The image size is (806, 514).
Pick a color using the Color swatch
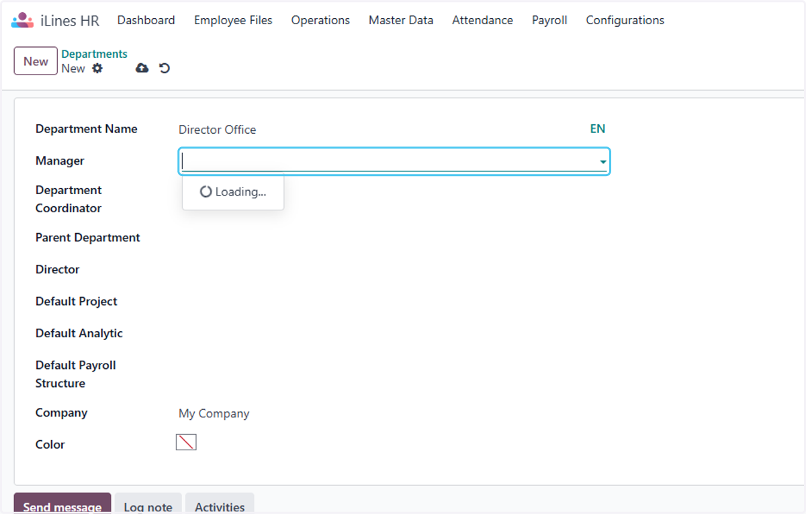coord(186,442)
